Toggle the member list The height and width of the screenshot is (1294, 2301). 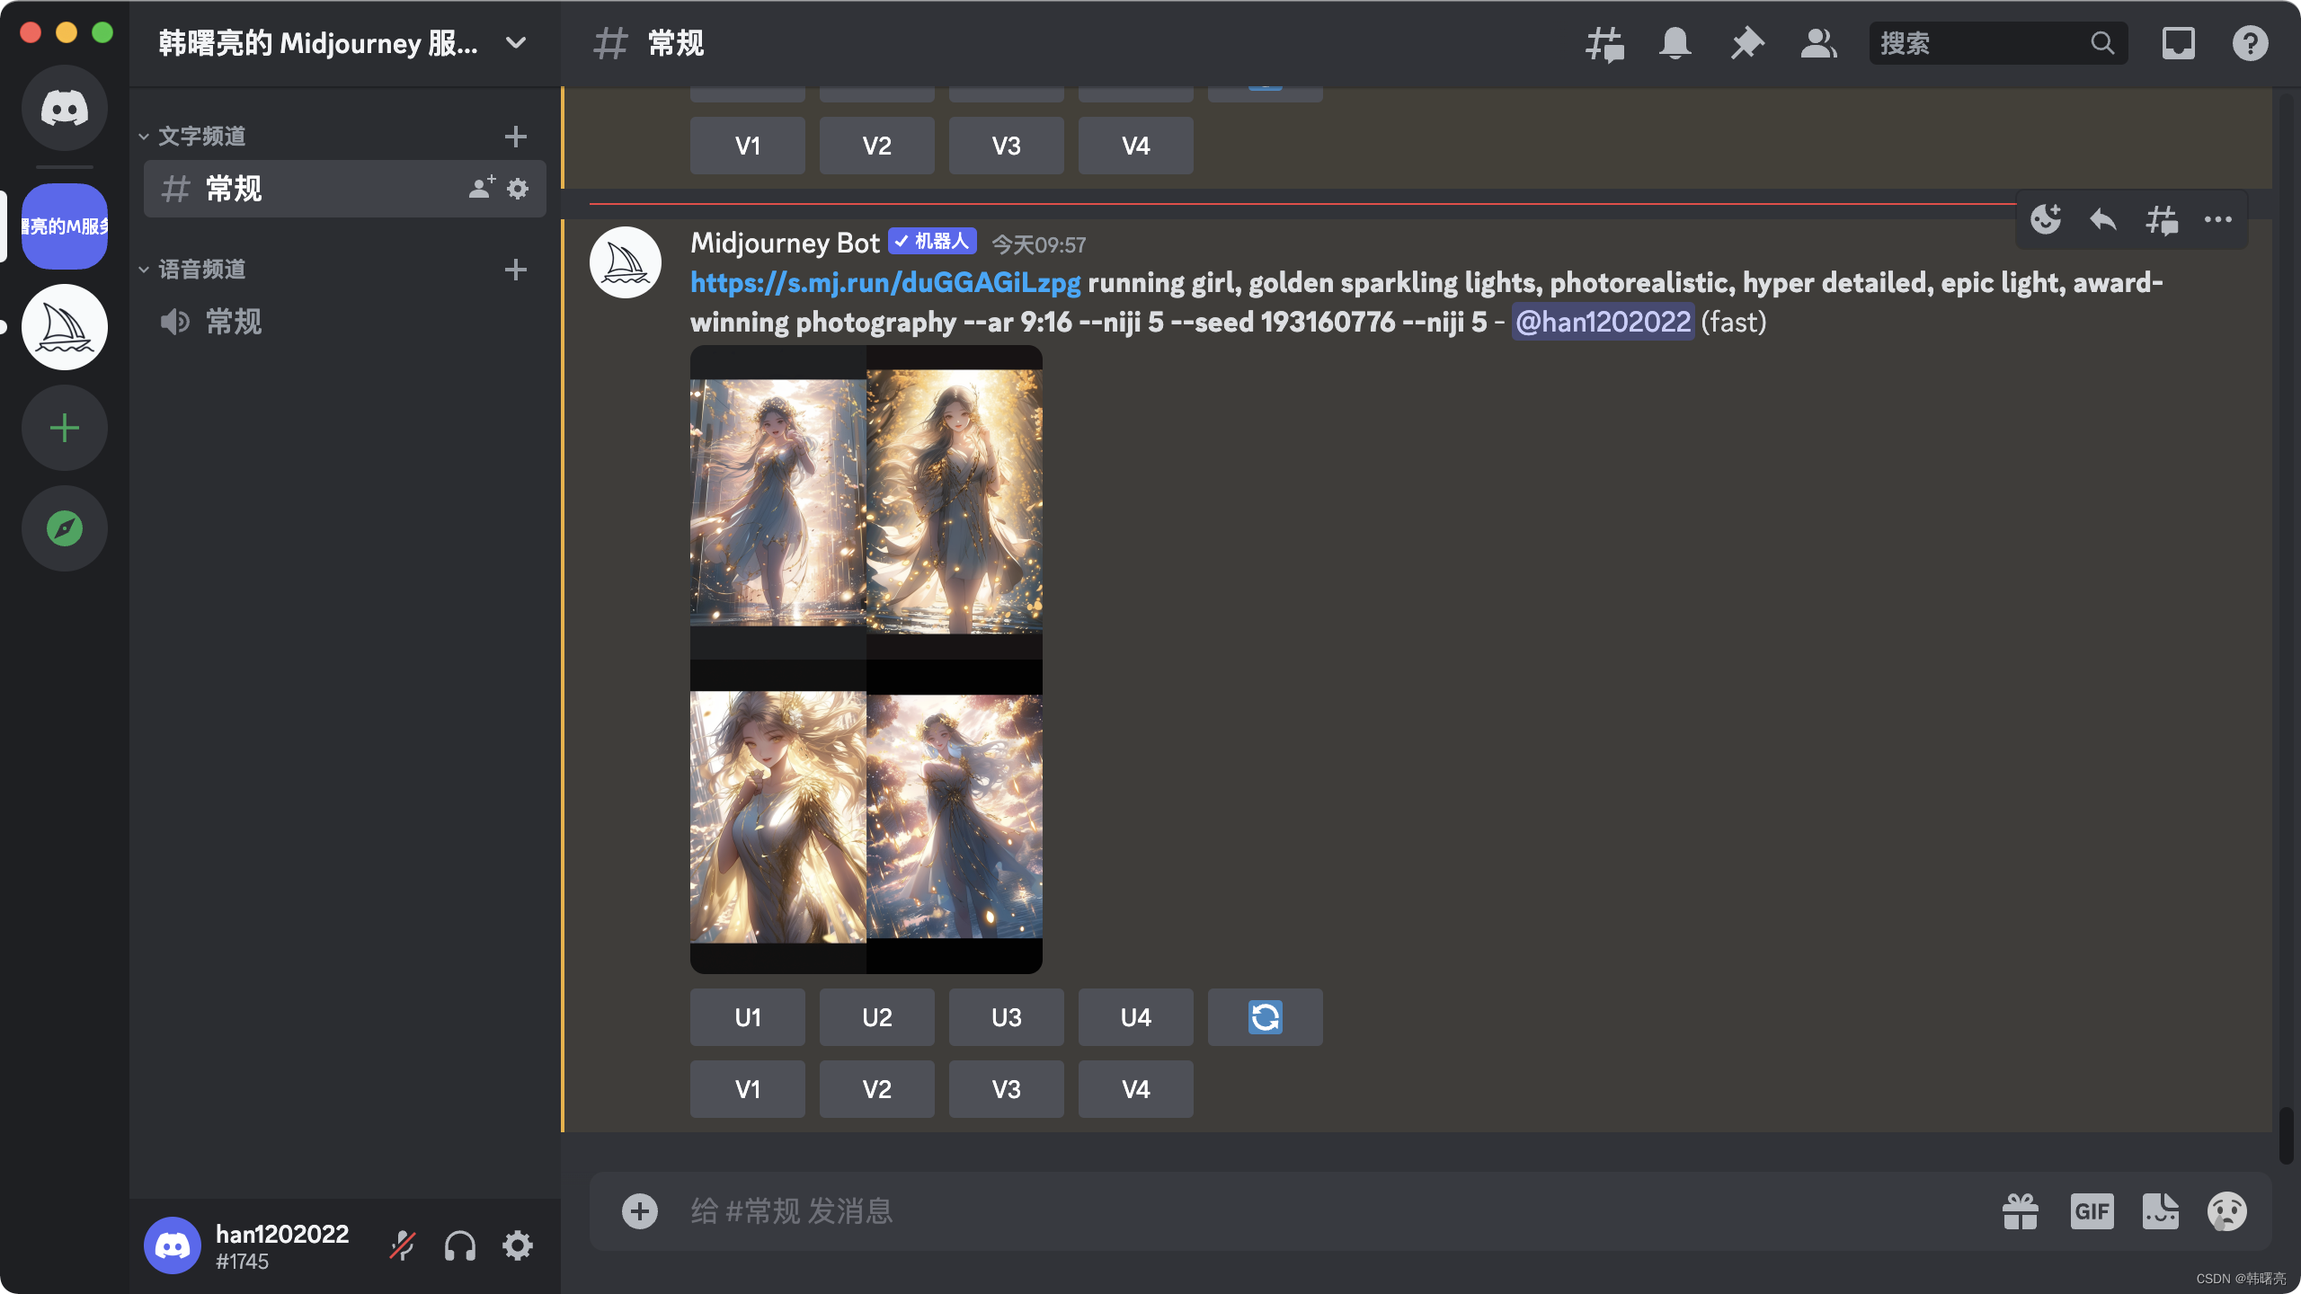pos(1819,43)
